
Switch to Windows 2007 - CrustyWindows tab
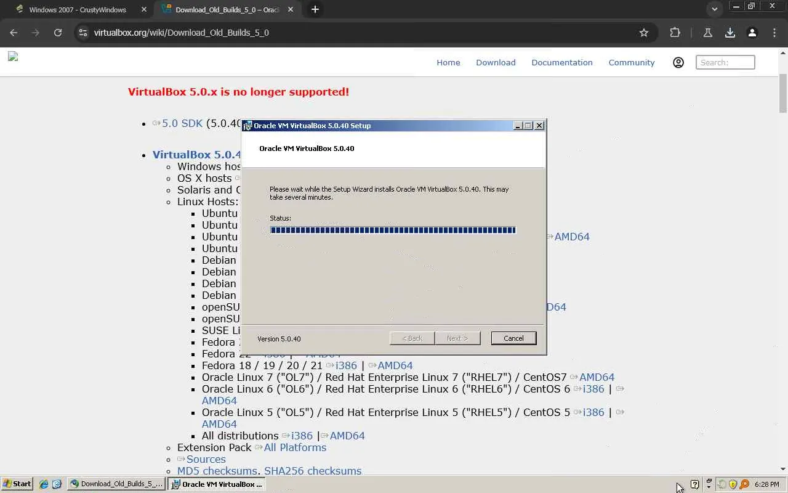(x=78, y=10)
